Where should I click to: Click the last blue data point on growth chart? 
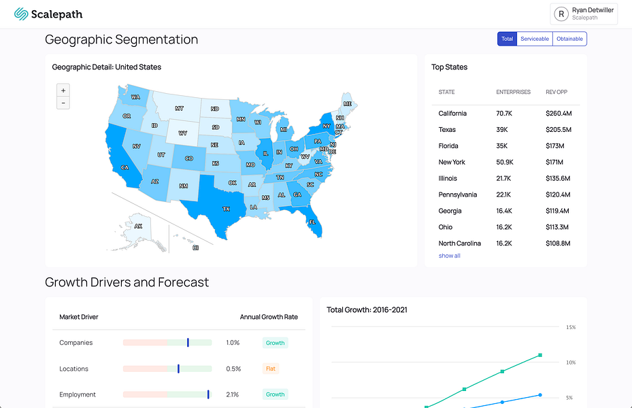(540, 395)
